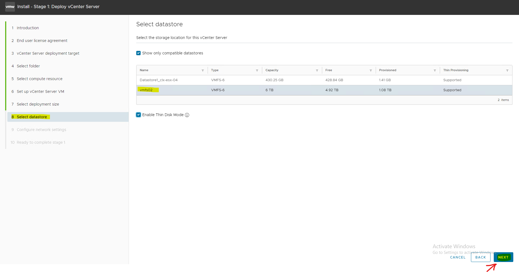Click the 428.84 GB free cell
The image size is (519, 272).
click(334, 80)
